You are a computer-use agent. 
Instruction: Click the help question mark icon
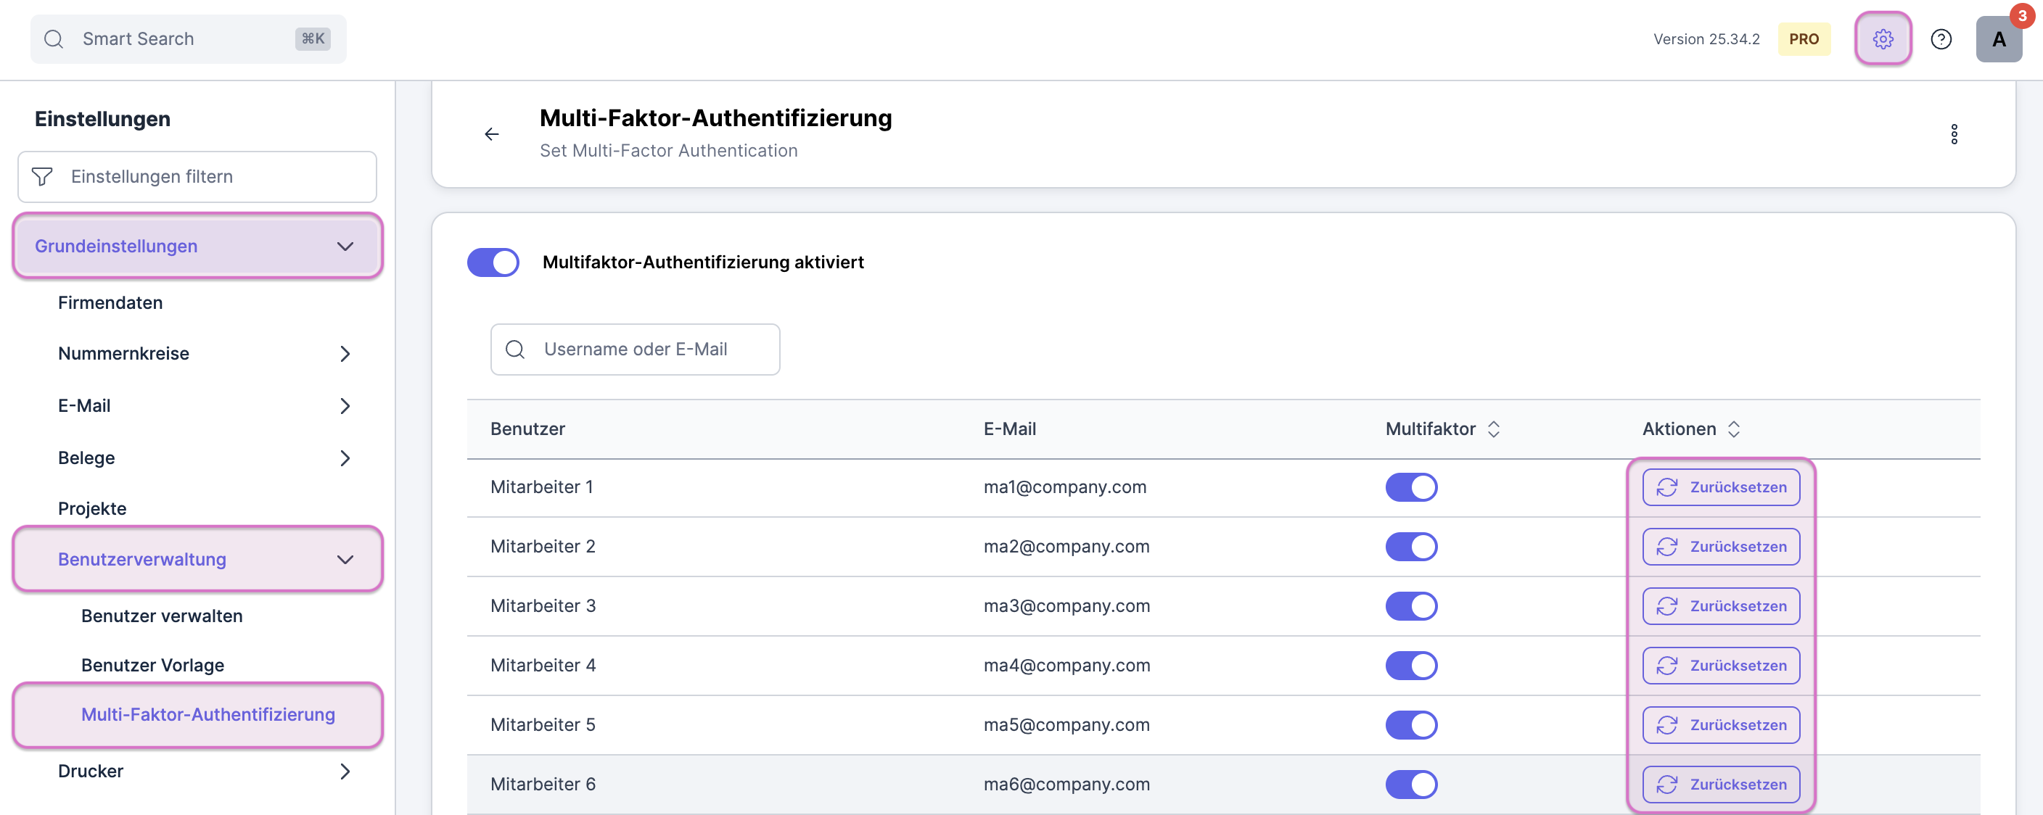(x=1941, y=39)
